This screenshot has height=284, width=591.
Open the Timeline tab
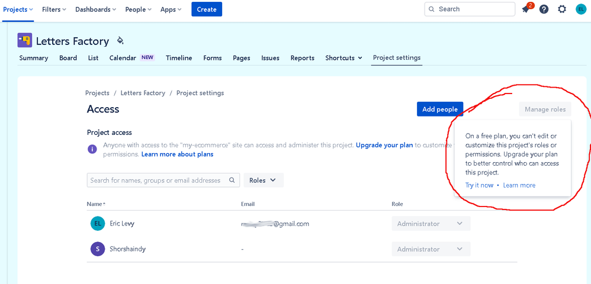point(179,58)
